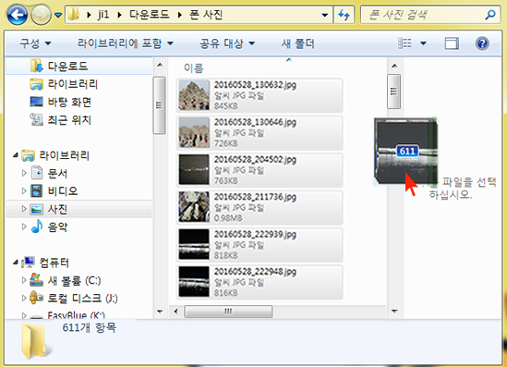
Task: Open the 공유 대상 menu
Action: (x=227, y=43)
